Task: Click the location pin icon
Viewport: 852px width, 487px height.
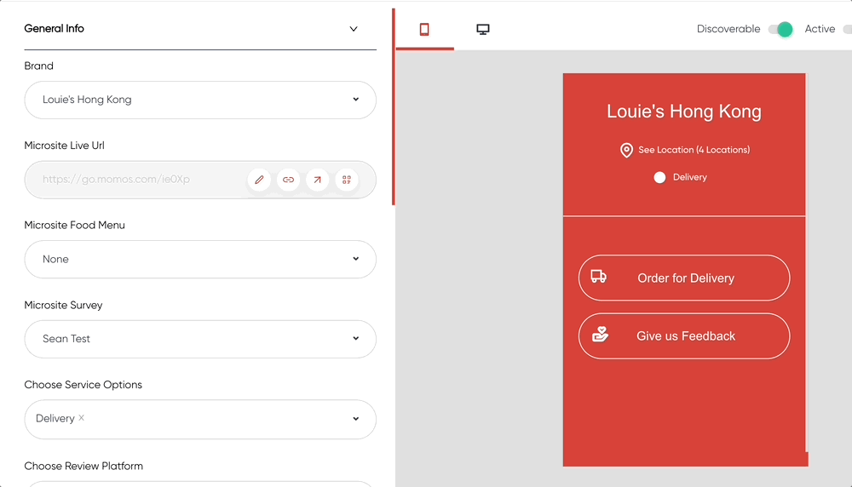Action: click(626, 151)
